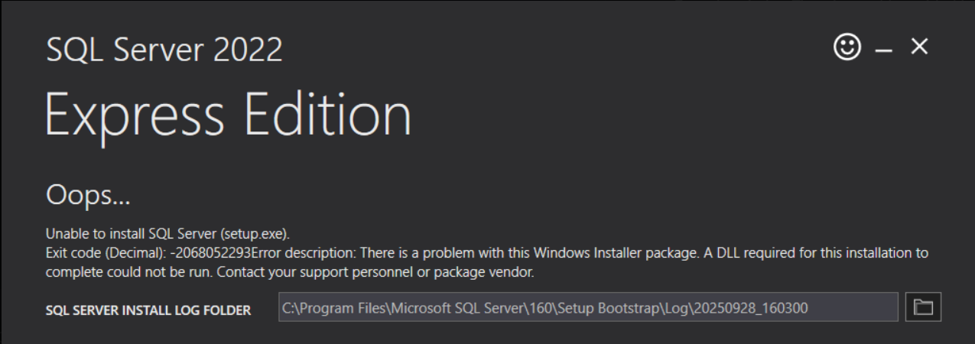This screenshot has width=975, height=344.
Task: Open log folder with the folder icon
Action: coord(925,307)
